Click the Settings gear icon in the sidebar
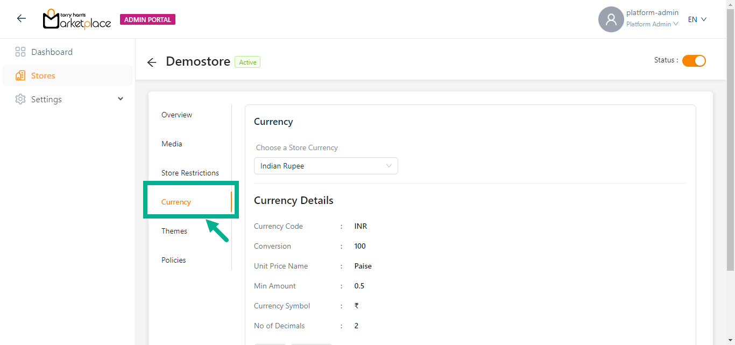Image resolution: width=735 pixels, height=345 pixels. click(20, 100)
